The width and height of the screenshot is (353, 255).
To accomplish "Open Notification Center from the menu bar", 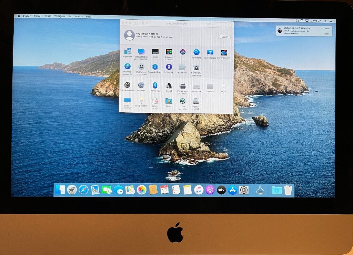I will 331,21.
